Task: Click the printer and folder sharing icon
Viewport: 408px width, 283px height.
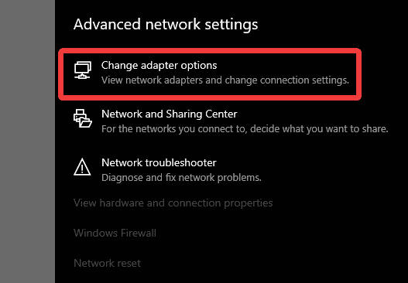Action: pyautogui.click(x=83, y=118)
